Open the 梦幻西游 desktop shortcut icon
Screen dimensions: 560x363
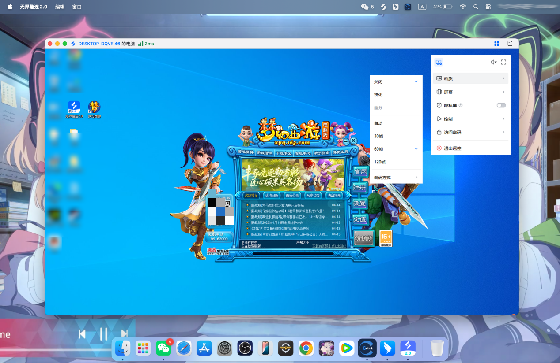click(x=94, y=108)
